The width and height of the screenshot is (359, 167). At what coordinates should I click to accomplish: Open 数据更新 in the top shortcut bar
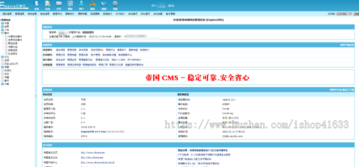[x=95, y=14]
